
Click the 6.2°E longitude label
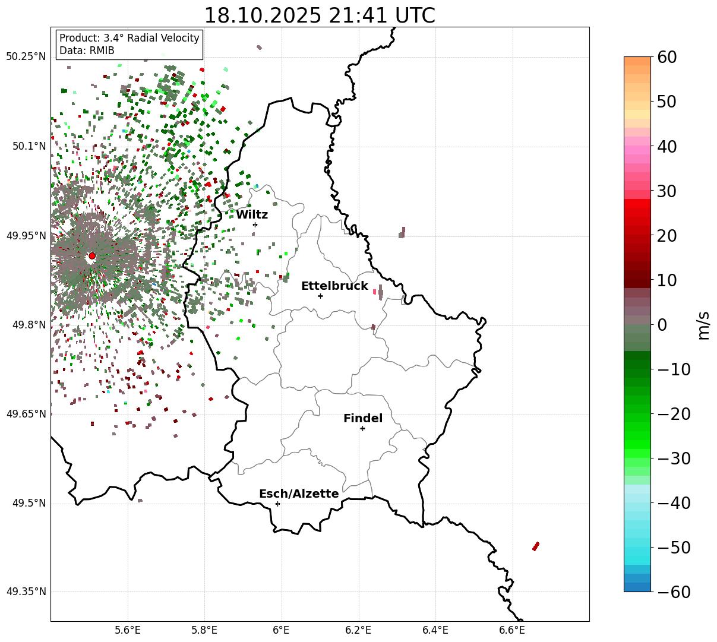click(358, 630)
